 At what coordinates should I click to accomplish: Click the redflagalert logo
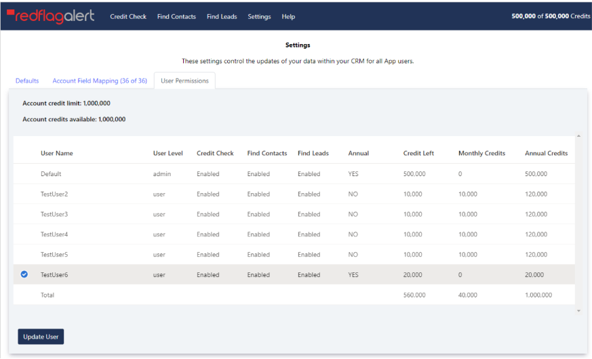point(50,16)
